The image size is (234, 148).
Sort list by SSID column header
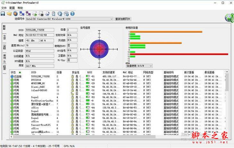click(x=34, y=72)
